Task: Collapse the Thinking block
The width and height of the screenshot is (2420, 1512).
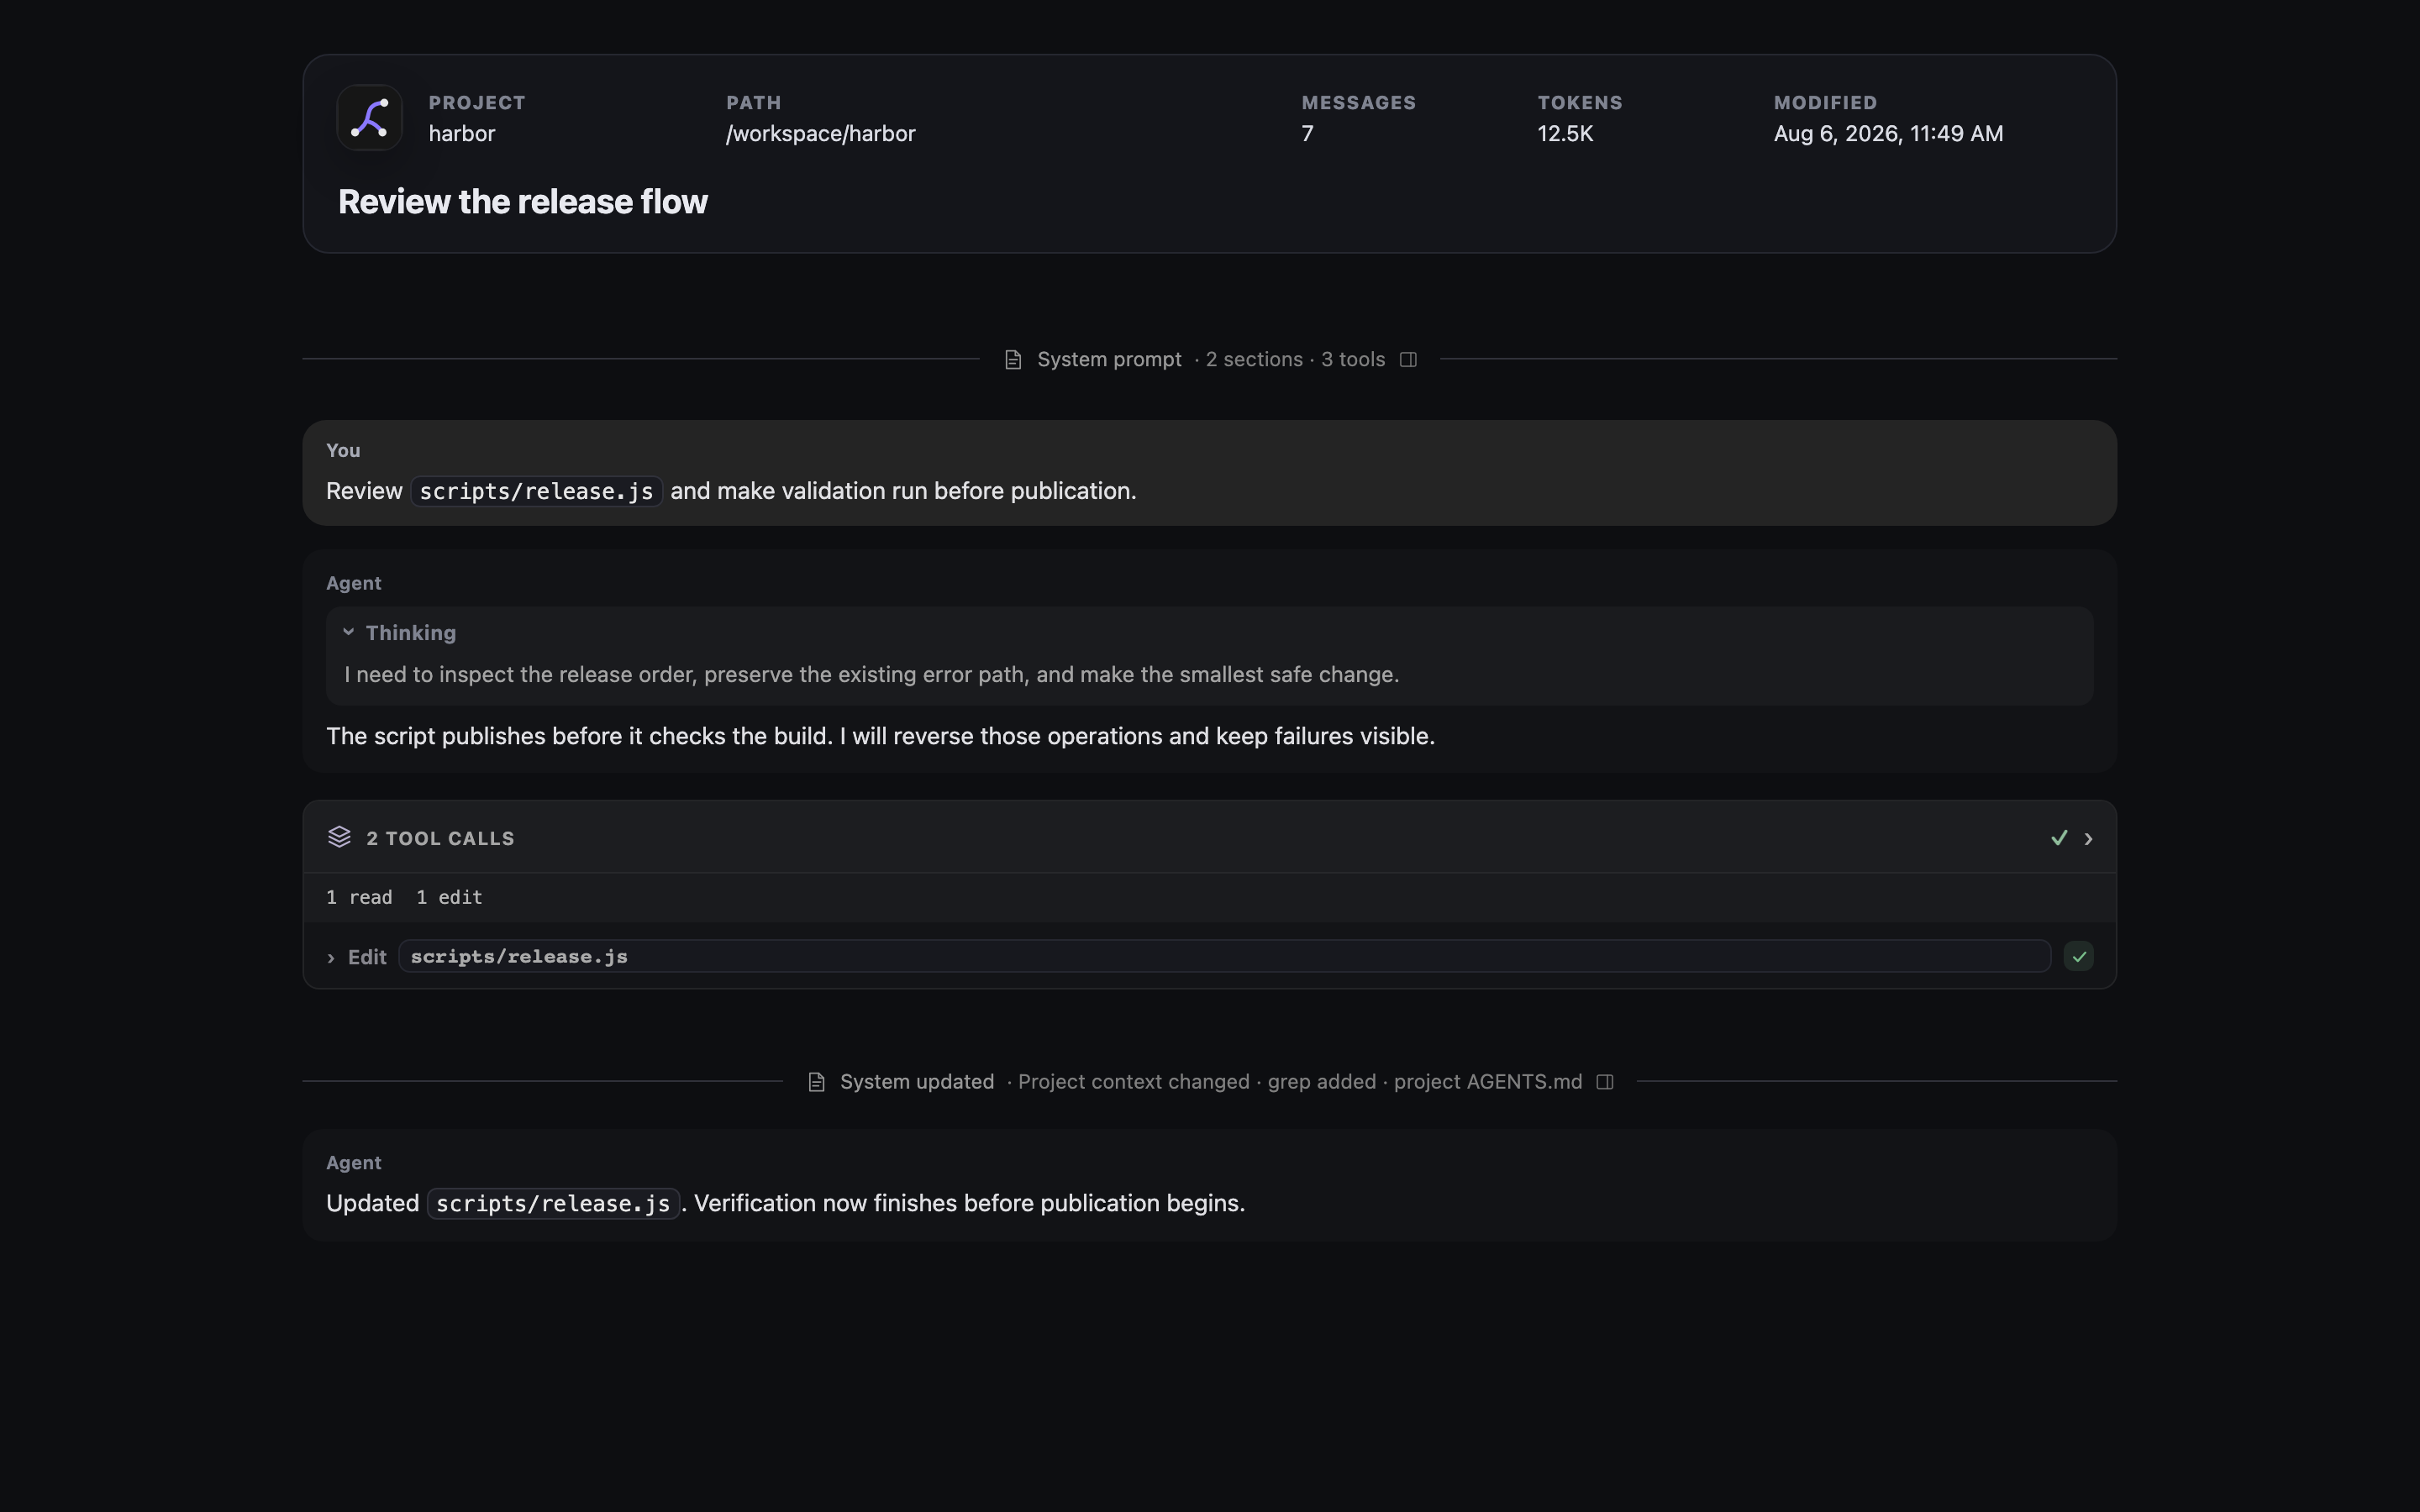Action: 349,632
